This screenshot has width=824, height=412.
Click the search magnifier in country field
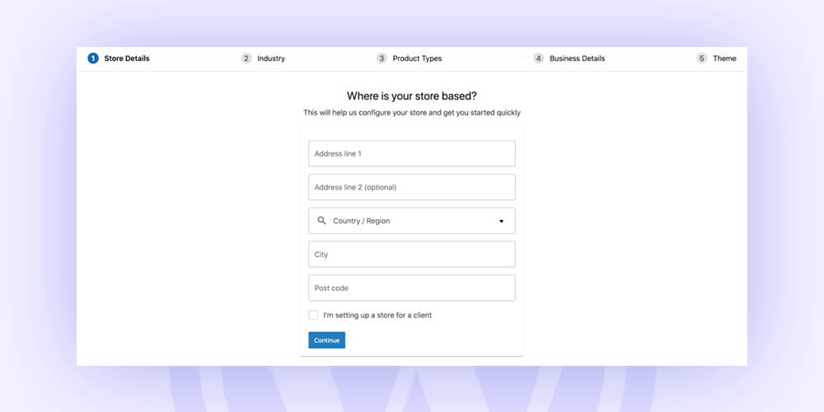[321, 221]
